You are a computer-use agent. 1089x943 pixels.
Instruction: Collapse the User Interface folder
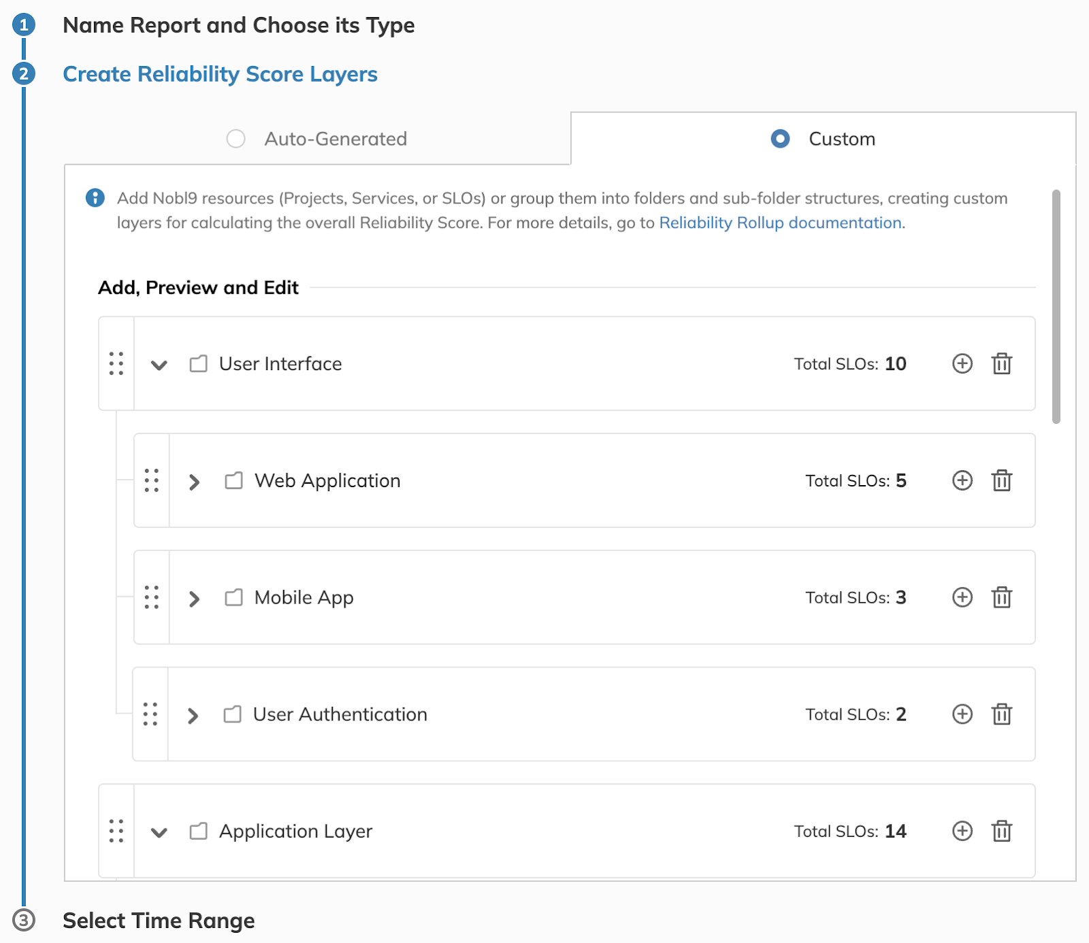point(159,365)
